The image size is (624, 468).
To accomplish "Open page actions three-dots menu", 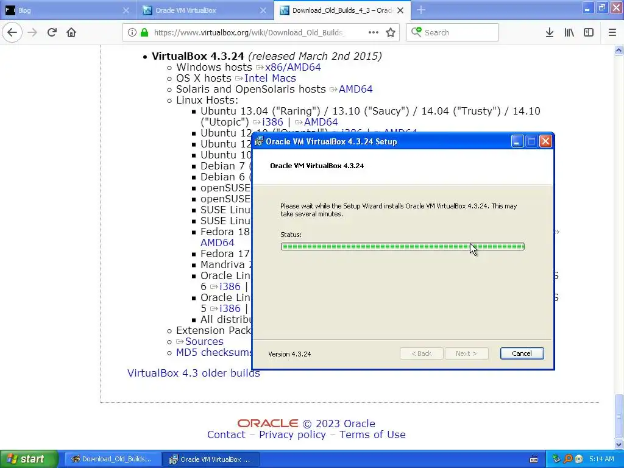I will point(374,32).
